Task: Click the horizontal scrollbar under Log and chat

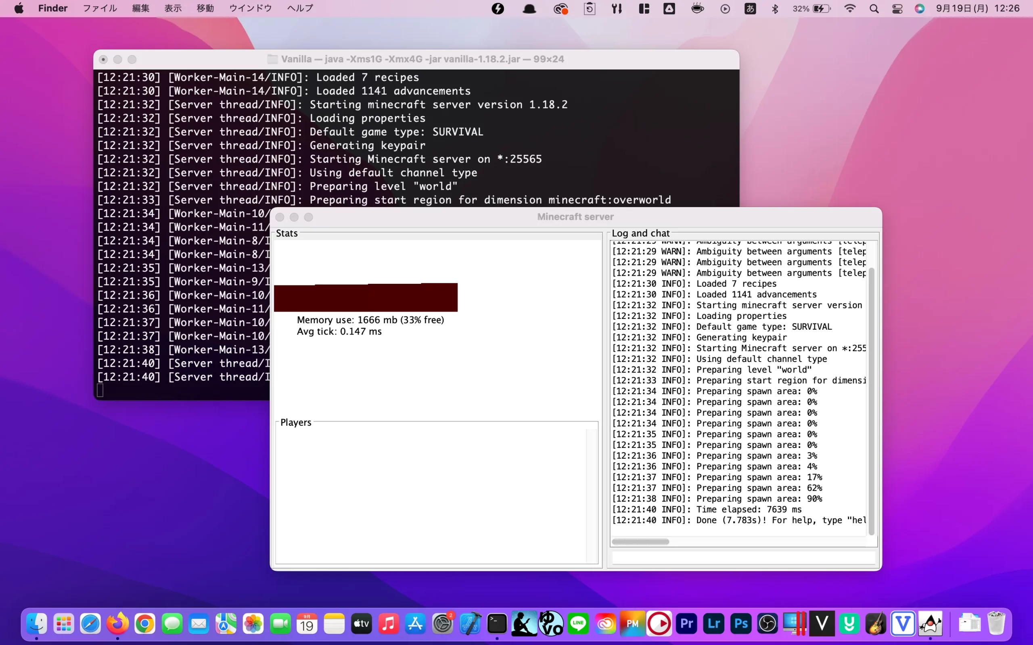Action: point(640,542)
